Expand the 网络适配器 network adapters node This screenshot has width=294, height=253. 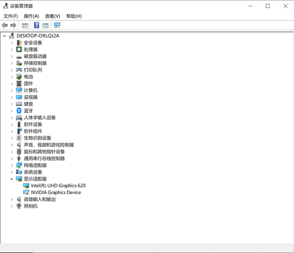click(12, 165)
